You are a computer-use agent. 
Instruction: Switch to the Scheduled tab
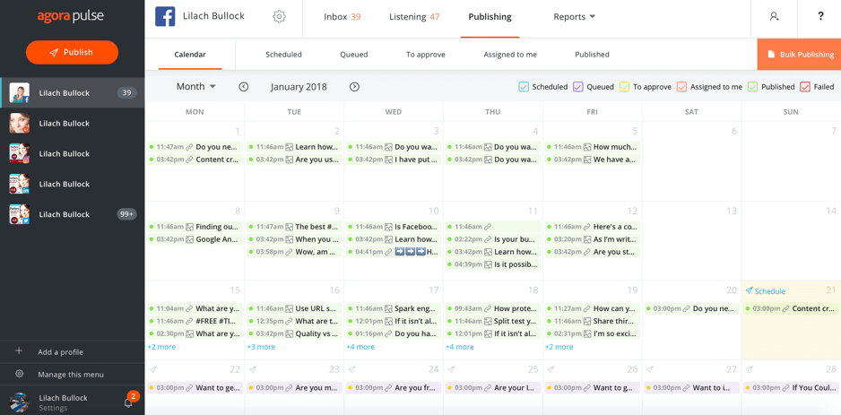coord(283,55)
